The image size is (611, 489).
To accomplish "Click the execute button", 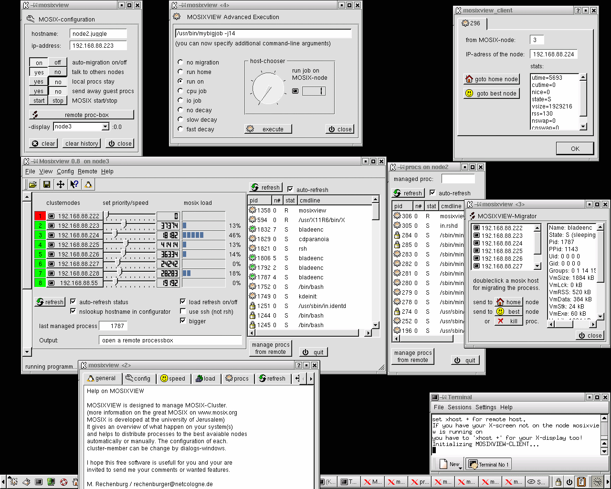I will 268,129.
